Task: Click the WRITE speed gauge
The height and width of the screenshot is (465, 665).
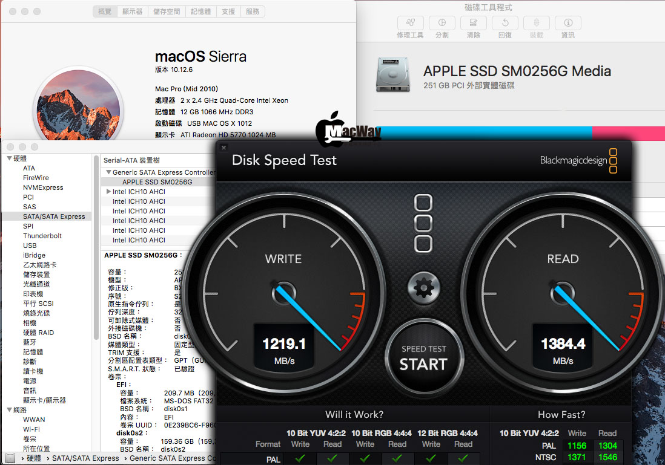Action: click(x=283, y=293)
